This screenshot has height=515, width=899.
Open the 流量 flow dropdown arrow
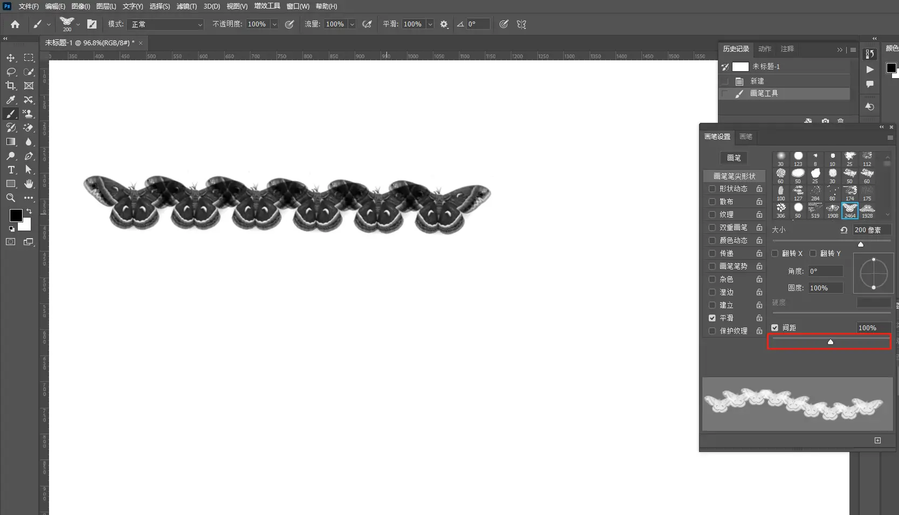coord(352,24)
